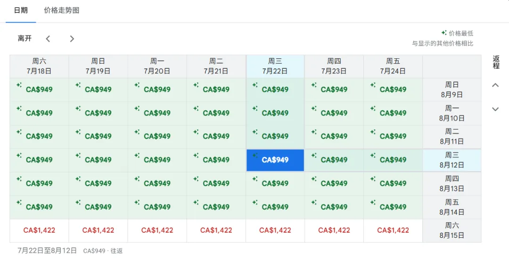Choose CA$1,422 for 7月24日 departure, 8月15日 return
This screenshot has height=259, width=509.
393,230
